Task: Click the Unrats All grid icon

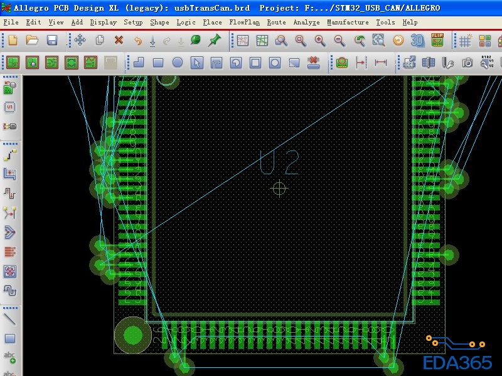Action: pyautogui.click(x=243, y=41)
